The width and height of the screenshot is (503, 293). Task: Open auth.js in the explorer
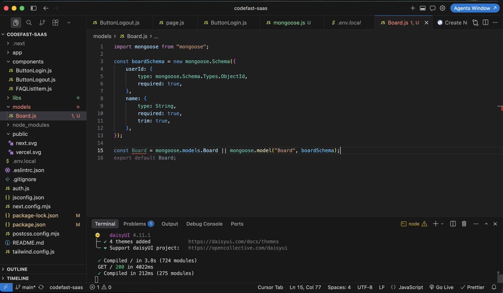(43, 188)
